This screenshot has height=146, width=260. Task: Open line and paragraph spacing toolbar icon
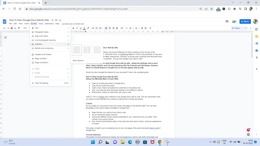(122, 28)
